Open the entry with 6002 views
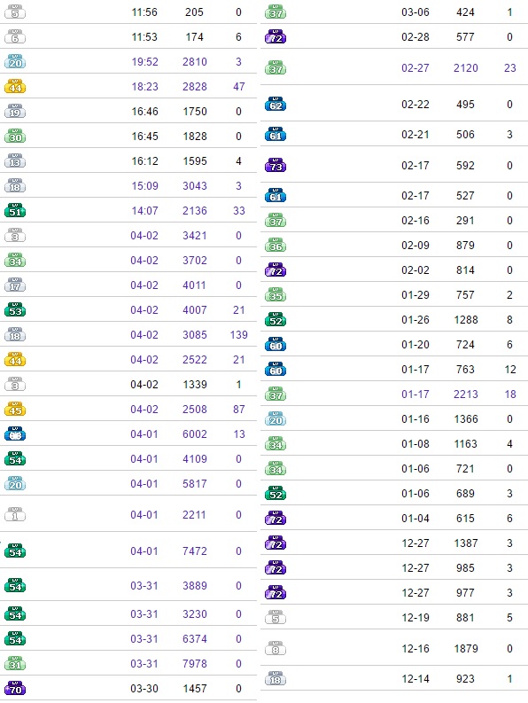The width and height of the screenshot is (528, 703). [x=128, y=434]
